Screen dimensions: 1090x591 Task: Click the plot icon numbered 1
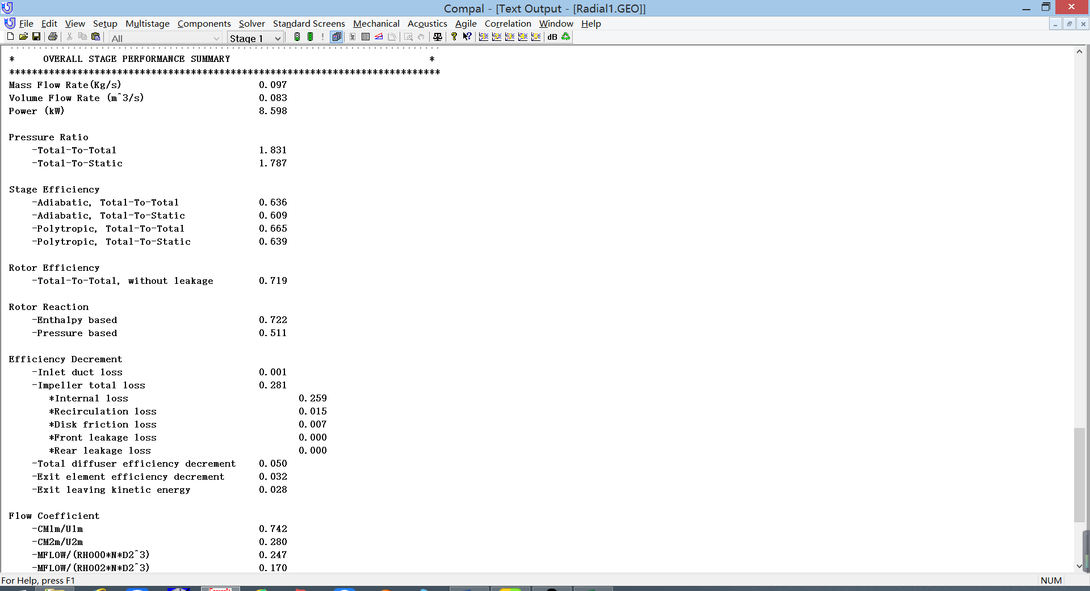(x=484, y=37)
